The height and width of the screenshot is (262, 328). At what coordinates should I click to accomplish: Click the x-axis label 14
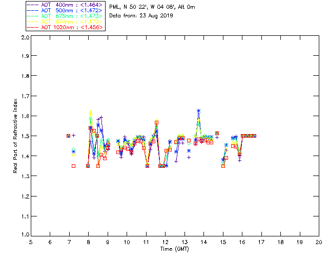(204, 242)
